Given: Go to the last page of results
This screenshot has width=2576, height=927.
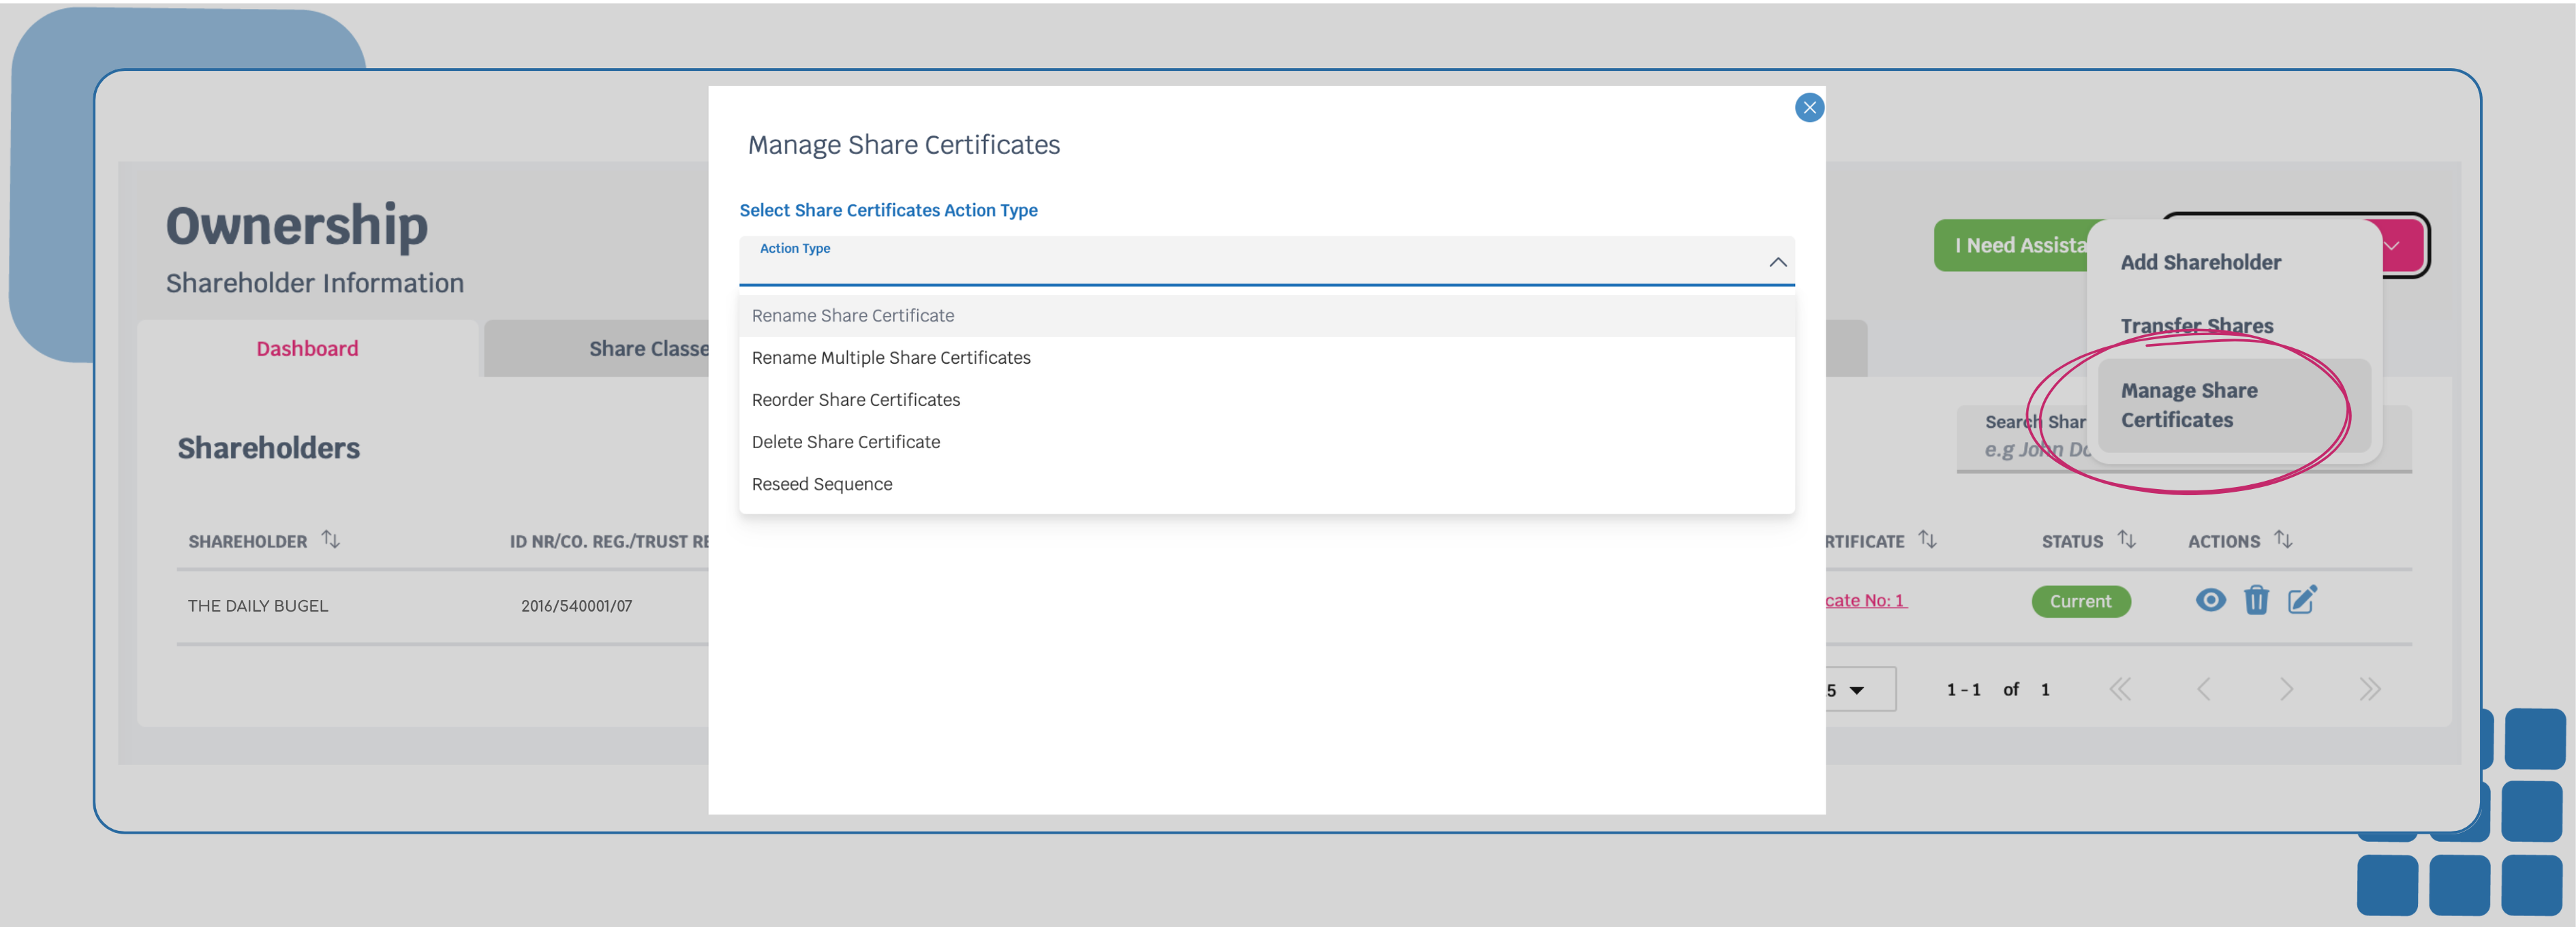Looking at the screenshot, I should point(2369,689).
